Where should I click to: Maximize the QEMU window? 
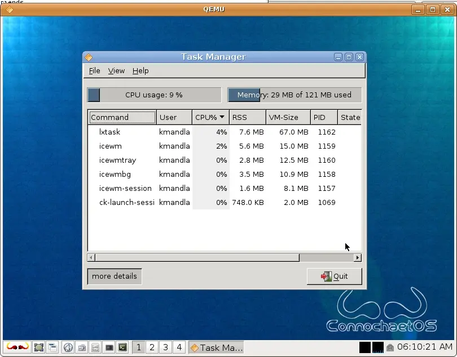pyautogui.click(x=433, y=10)
